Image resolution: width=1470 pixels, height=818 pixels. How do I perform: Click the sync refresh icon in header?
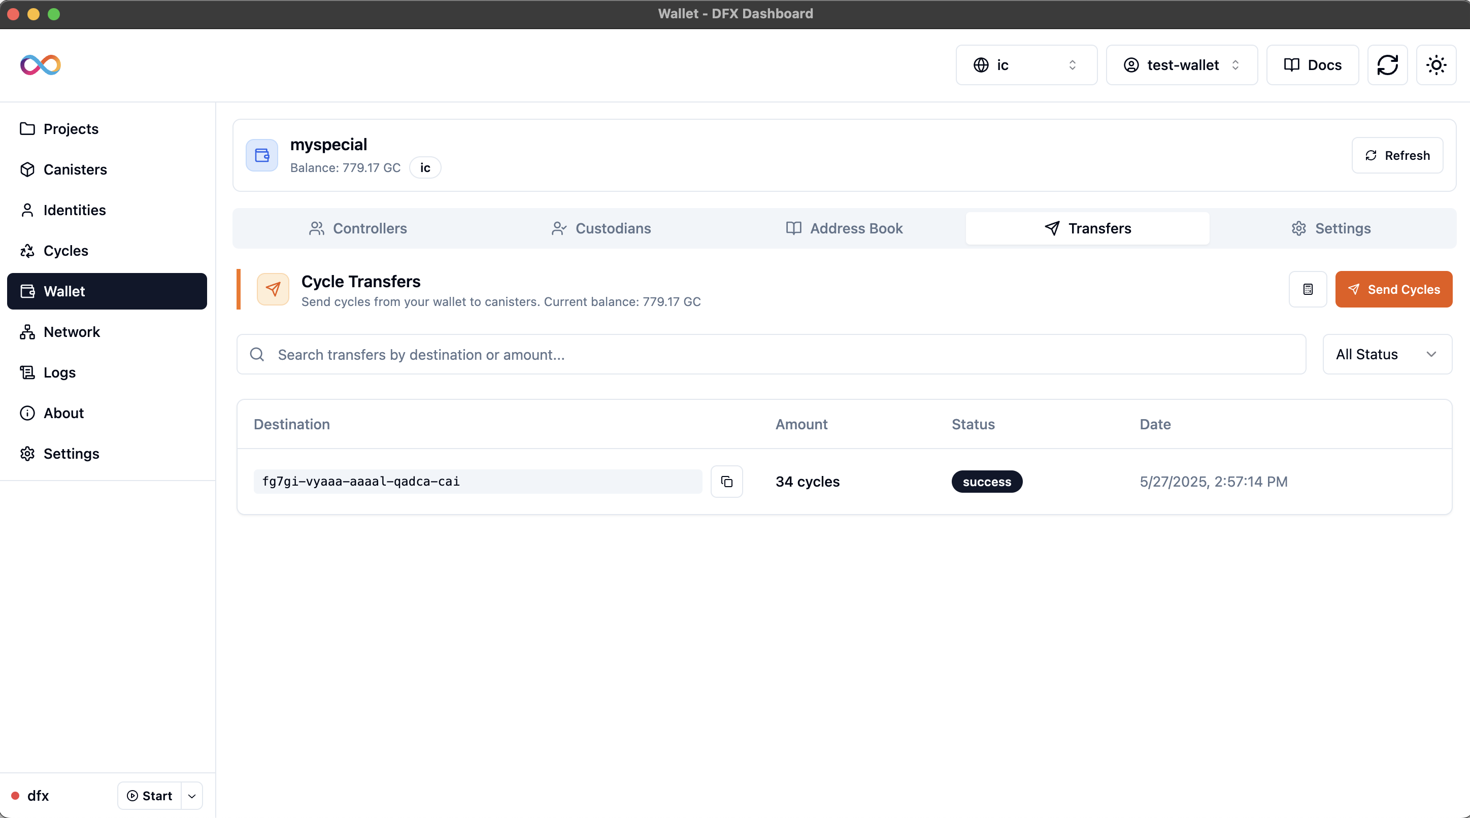click(1387, 65)
